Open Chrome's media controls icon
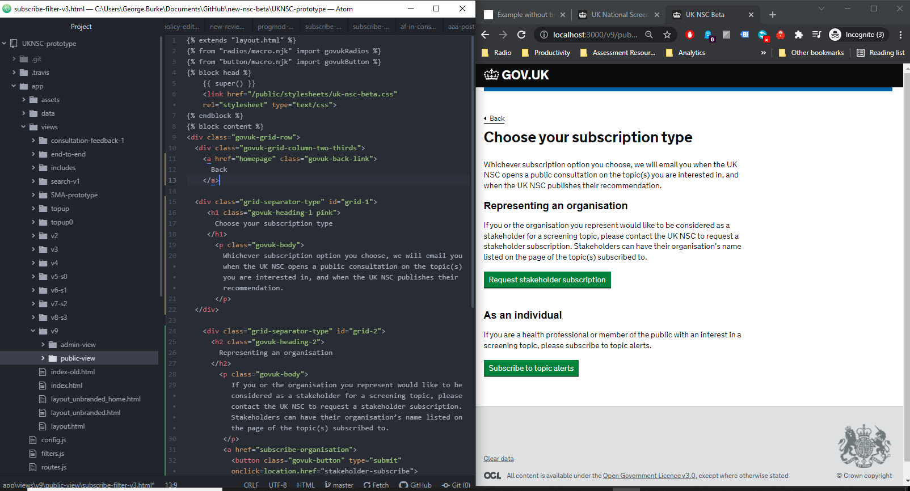The height and width of the screenshot is (491, 910). 817,35
